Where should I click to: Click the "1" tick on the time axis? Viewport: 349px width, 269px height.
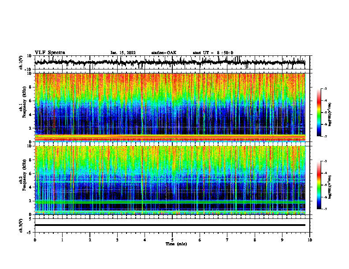pos(62,240)
